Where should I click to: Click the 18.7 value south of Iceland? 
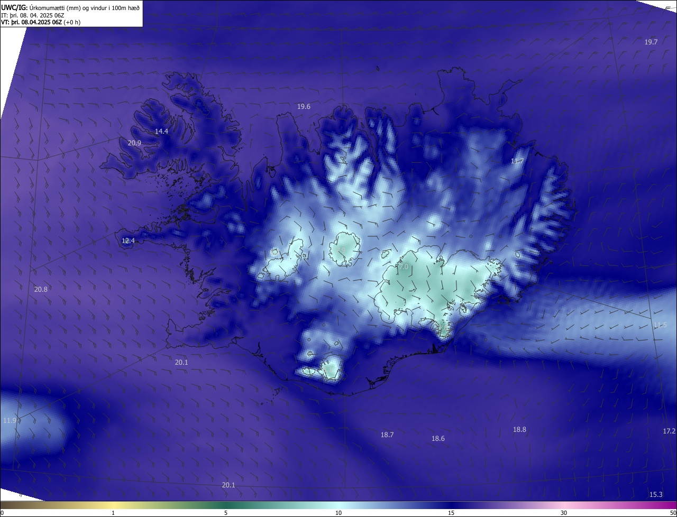coord(387,435)
